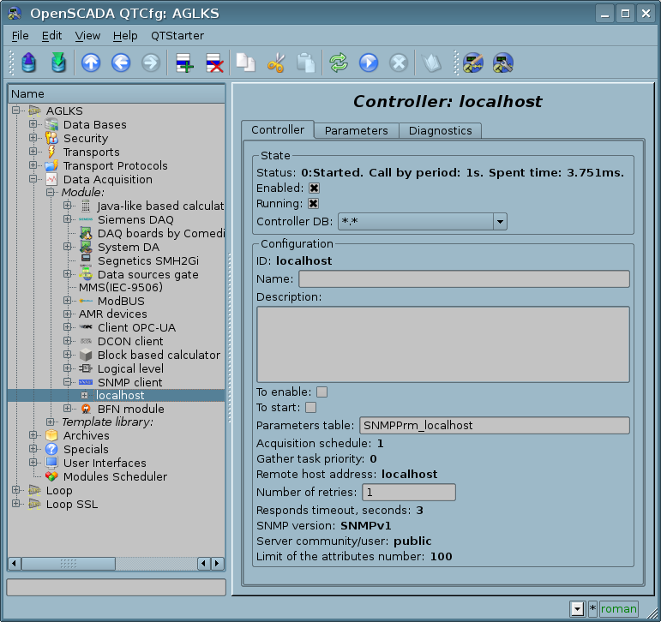
Task: Select Logical level in the tree
Action: (130, 368)
